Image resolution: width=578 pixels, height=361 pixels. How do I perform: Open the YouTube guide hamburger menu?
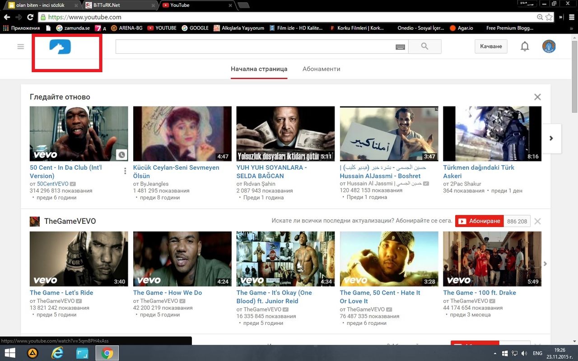tap(20, 46)
